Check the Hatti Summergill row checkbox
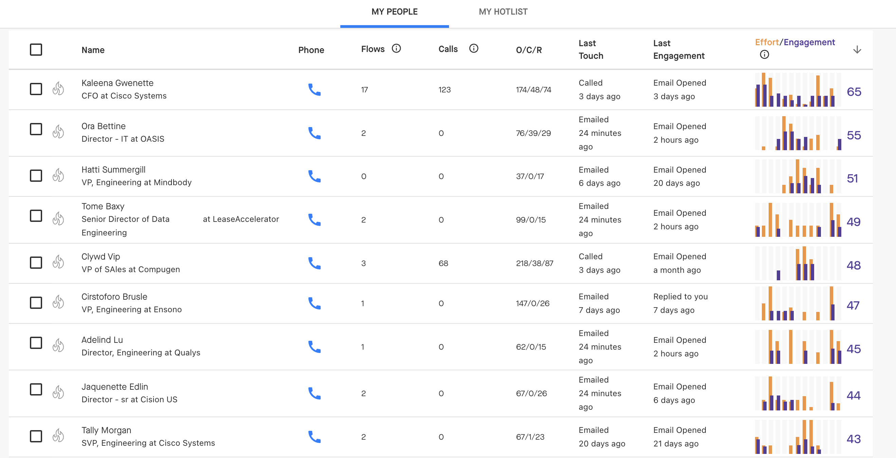896x458 pixels. click(x=36, y=175)
